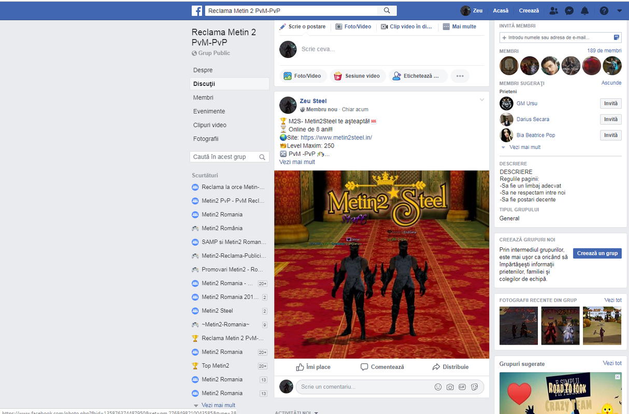
Task: Add GIF to comment icon
Action: pyautogui.click(x=462, y=387)
